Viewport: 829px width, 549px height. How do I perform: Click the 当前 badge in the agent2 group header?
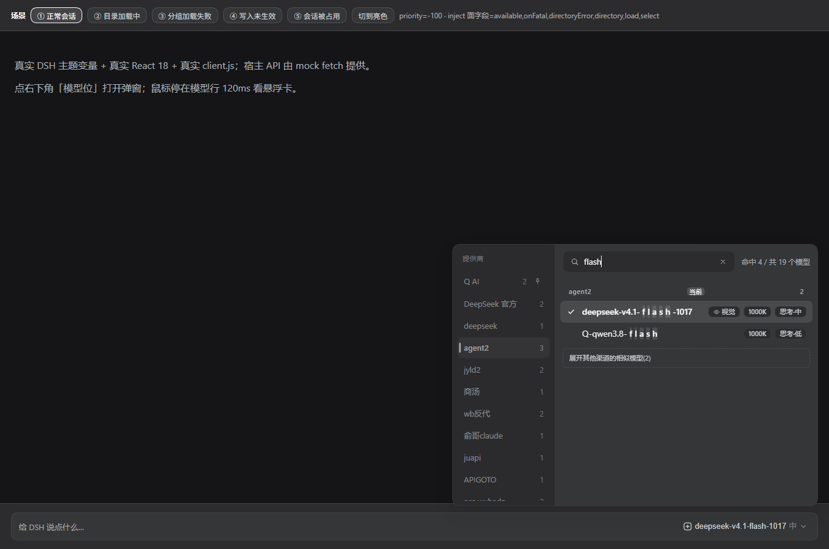click(x=695, y=292)
